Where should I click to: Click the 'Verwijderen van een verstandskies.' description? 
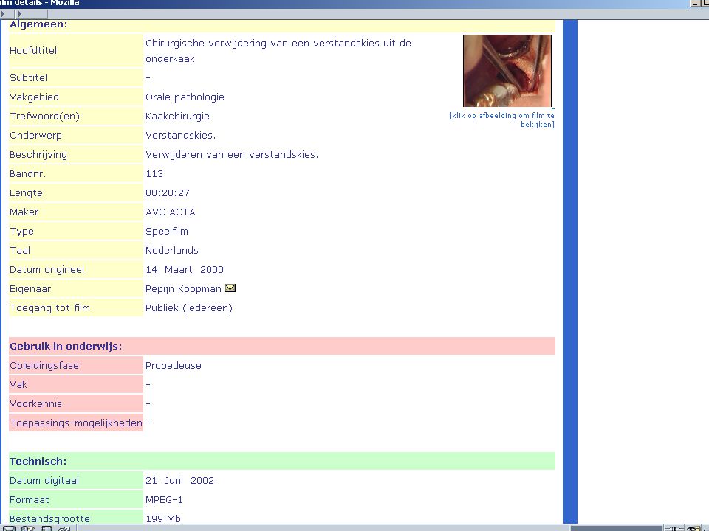(232, 154)
